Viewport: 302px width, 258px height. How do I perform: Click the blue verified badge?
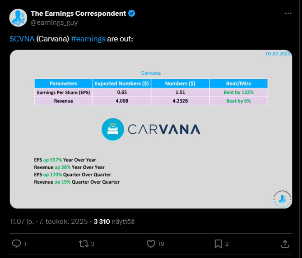coord(132,14)
